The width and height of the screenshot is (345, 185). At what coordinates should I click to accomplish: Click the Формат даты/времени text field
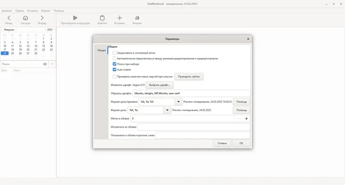pyautogui.click(x=157, y=102)
